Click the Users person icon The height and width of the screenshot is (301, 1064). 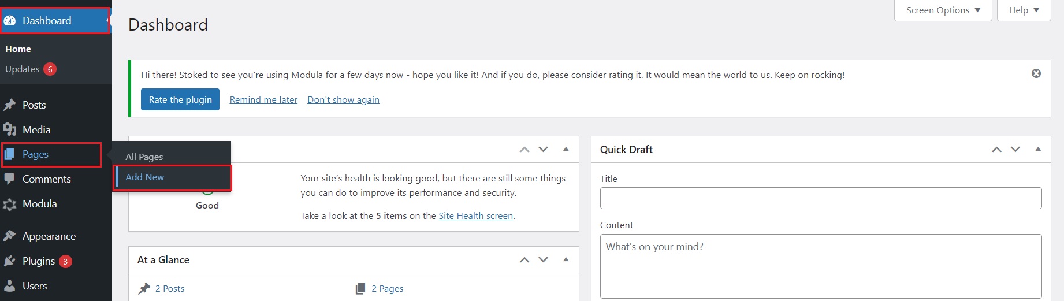point(10,286)
